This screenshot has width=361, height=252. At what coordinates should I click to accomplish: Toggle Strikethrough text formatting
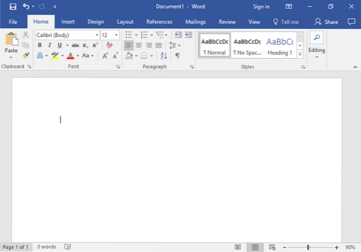[x=76, y=45]
